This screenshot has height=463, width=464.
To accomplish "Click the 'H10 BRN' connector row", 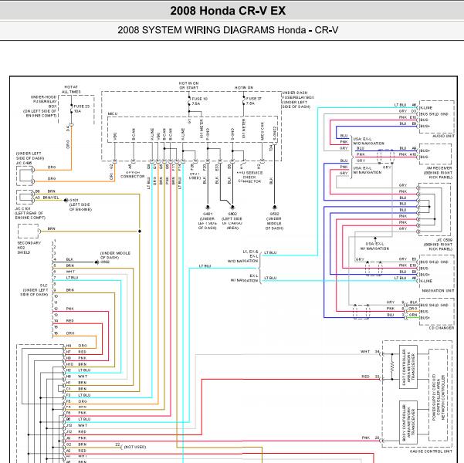I will coord(76,364).
